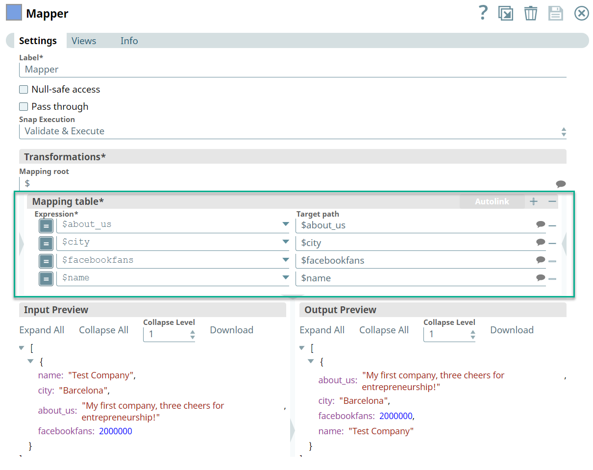
Task: Click Expand All in Output Preview
Action: pos(322,330)
